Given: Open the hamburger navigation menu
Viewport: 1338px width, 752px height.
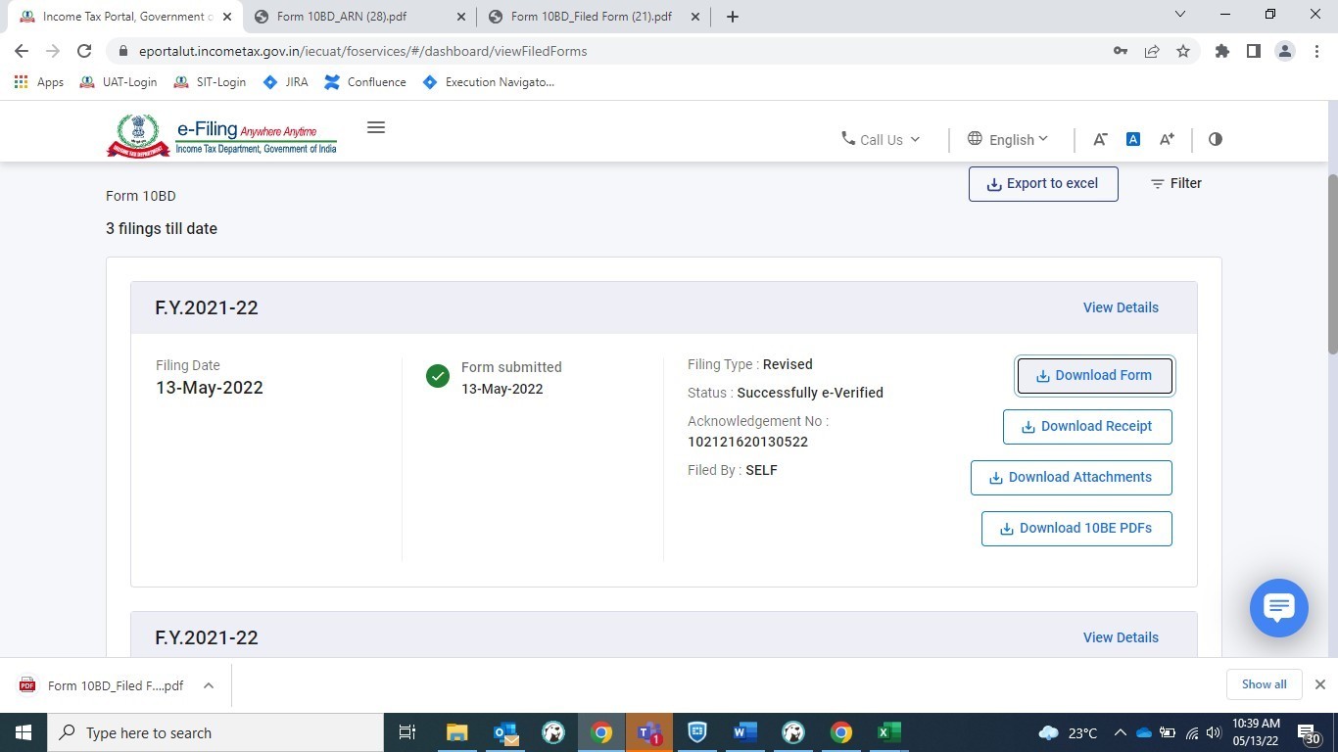Looking at the screenshot, I should click(375, 127).
